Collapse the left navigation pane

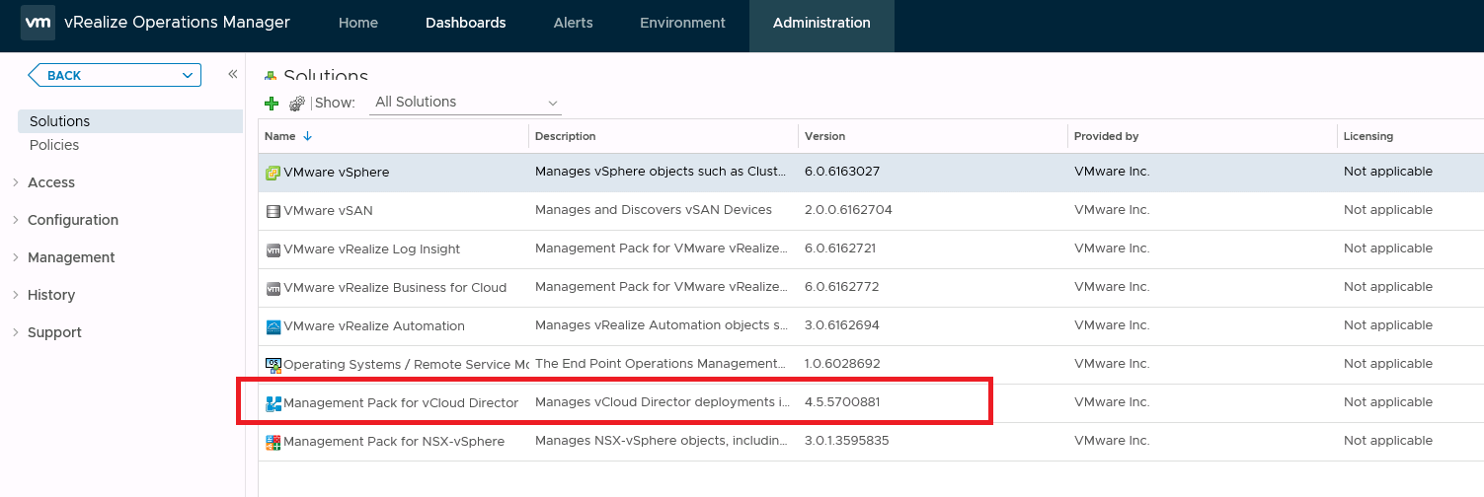point(233,74)
